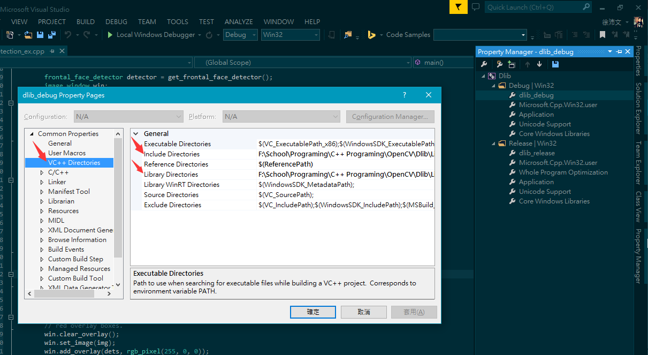Image resolution: width=648 pixels, height=355 pixels.
Task: Click the move down arrow in Property Manager
Action: [x=539, y=64]
